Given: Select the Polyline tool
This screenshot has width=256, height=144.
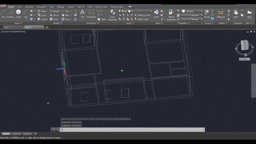Looking at the screenshot, I should pyautogui.click(x=10, y=14).
